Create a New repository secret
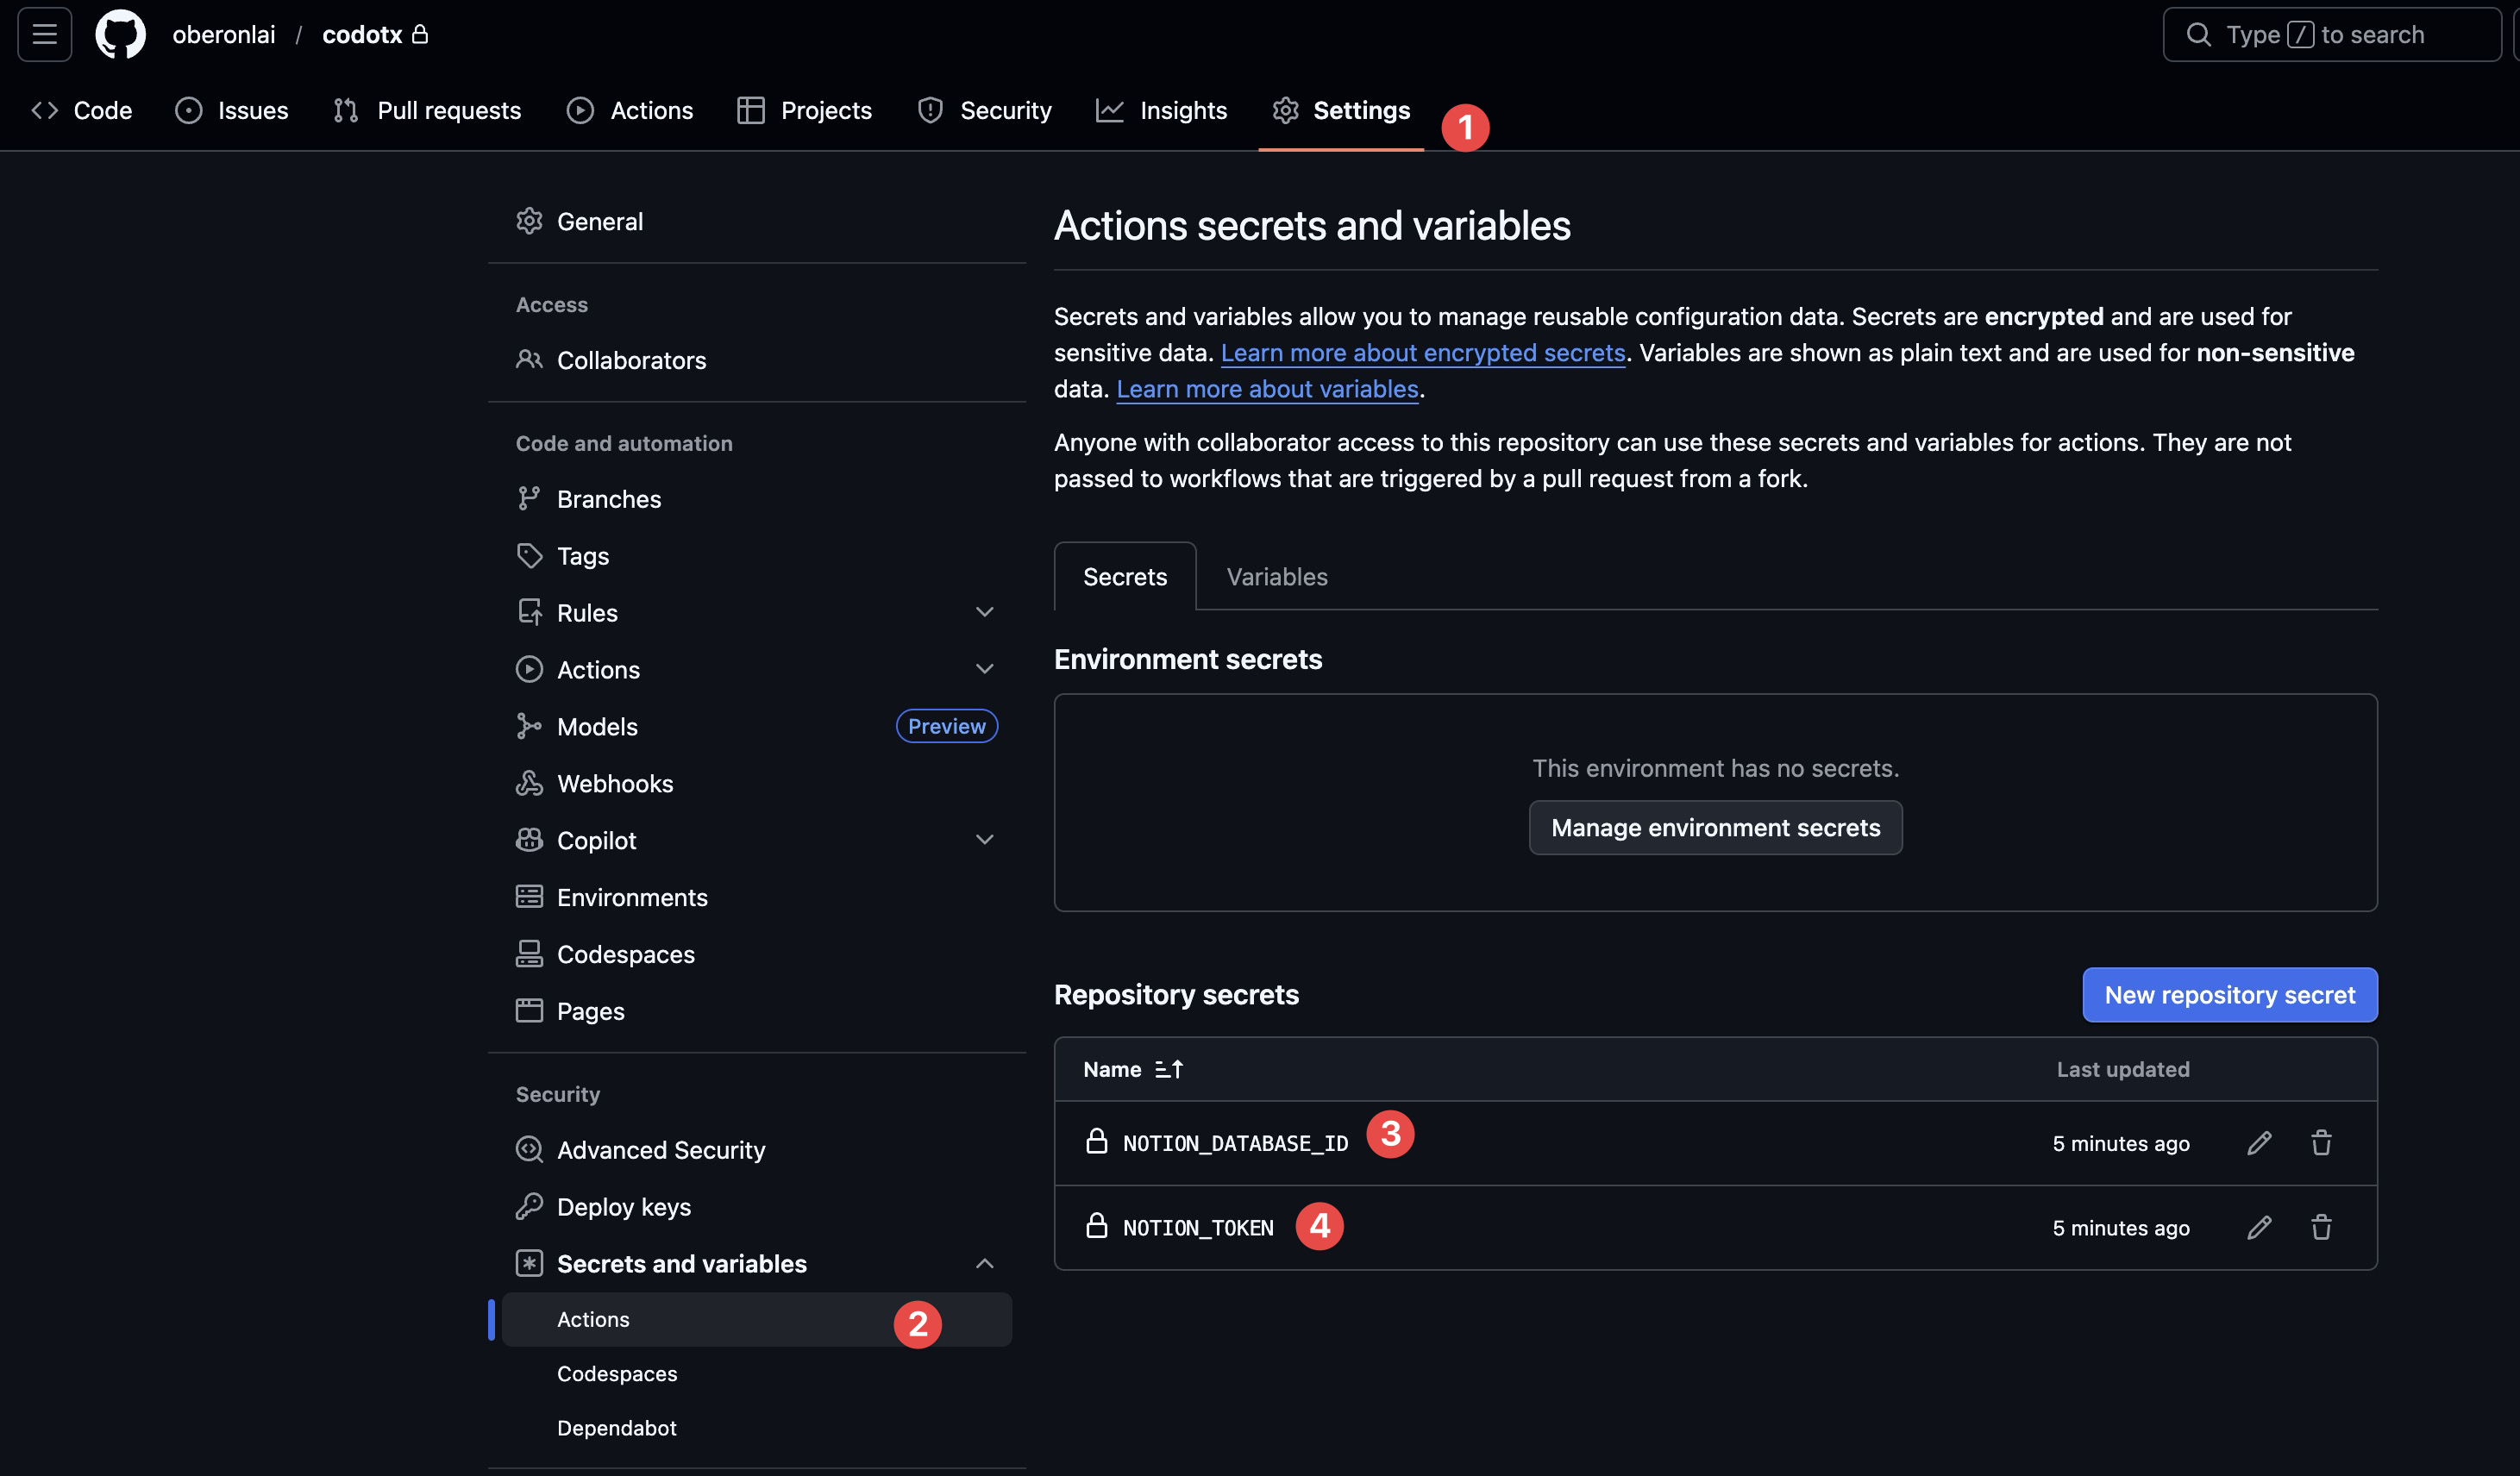2520x1476 pixels. [2229, 994]
